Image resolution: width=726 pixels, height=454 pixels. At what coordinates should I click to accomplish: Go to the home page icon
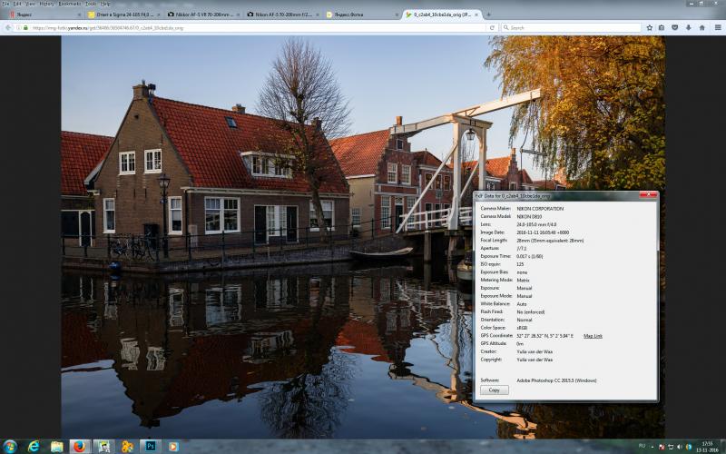(x=701, y=28)
